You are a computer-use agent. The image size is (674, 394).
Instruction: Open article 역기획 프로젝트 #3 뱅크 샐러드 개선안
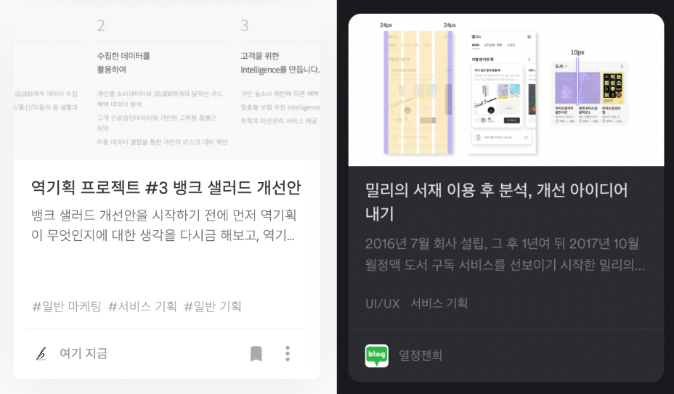(x=166, y=188)
